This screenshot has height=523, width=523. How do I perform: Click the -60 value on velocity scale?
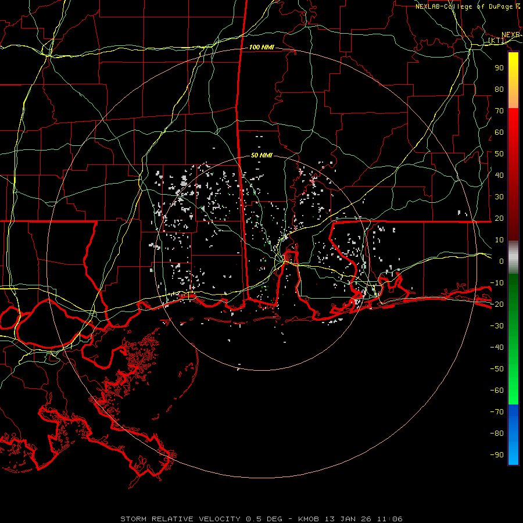point(497,391)
